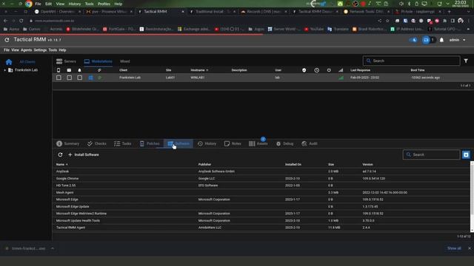The height and width of the screenshot is (266, 474).
Task: Open the agent table filter icon
Action: coord(466,61)
